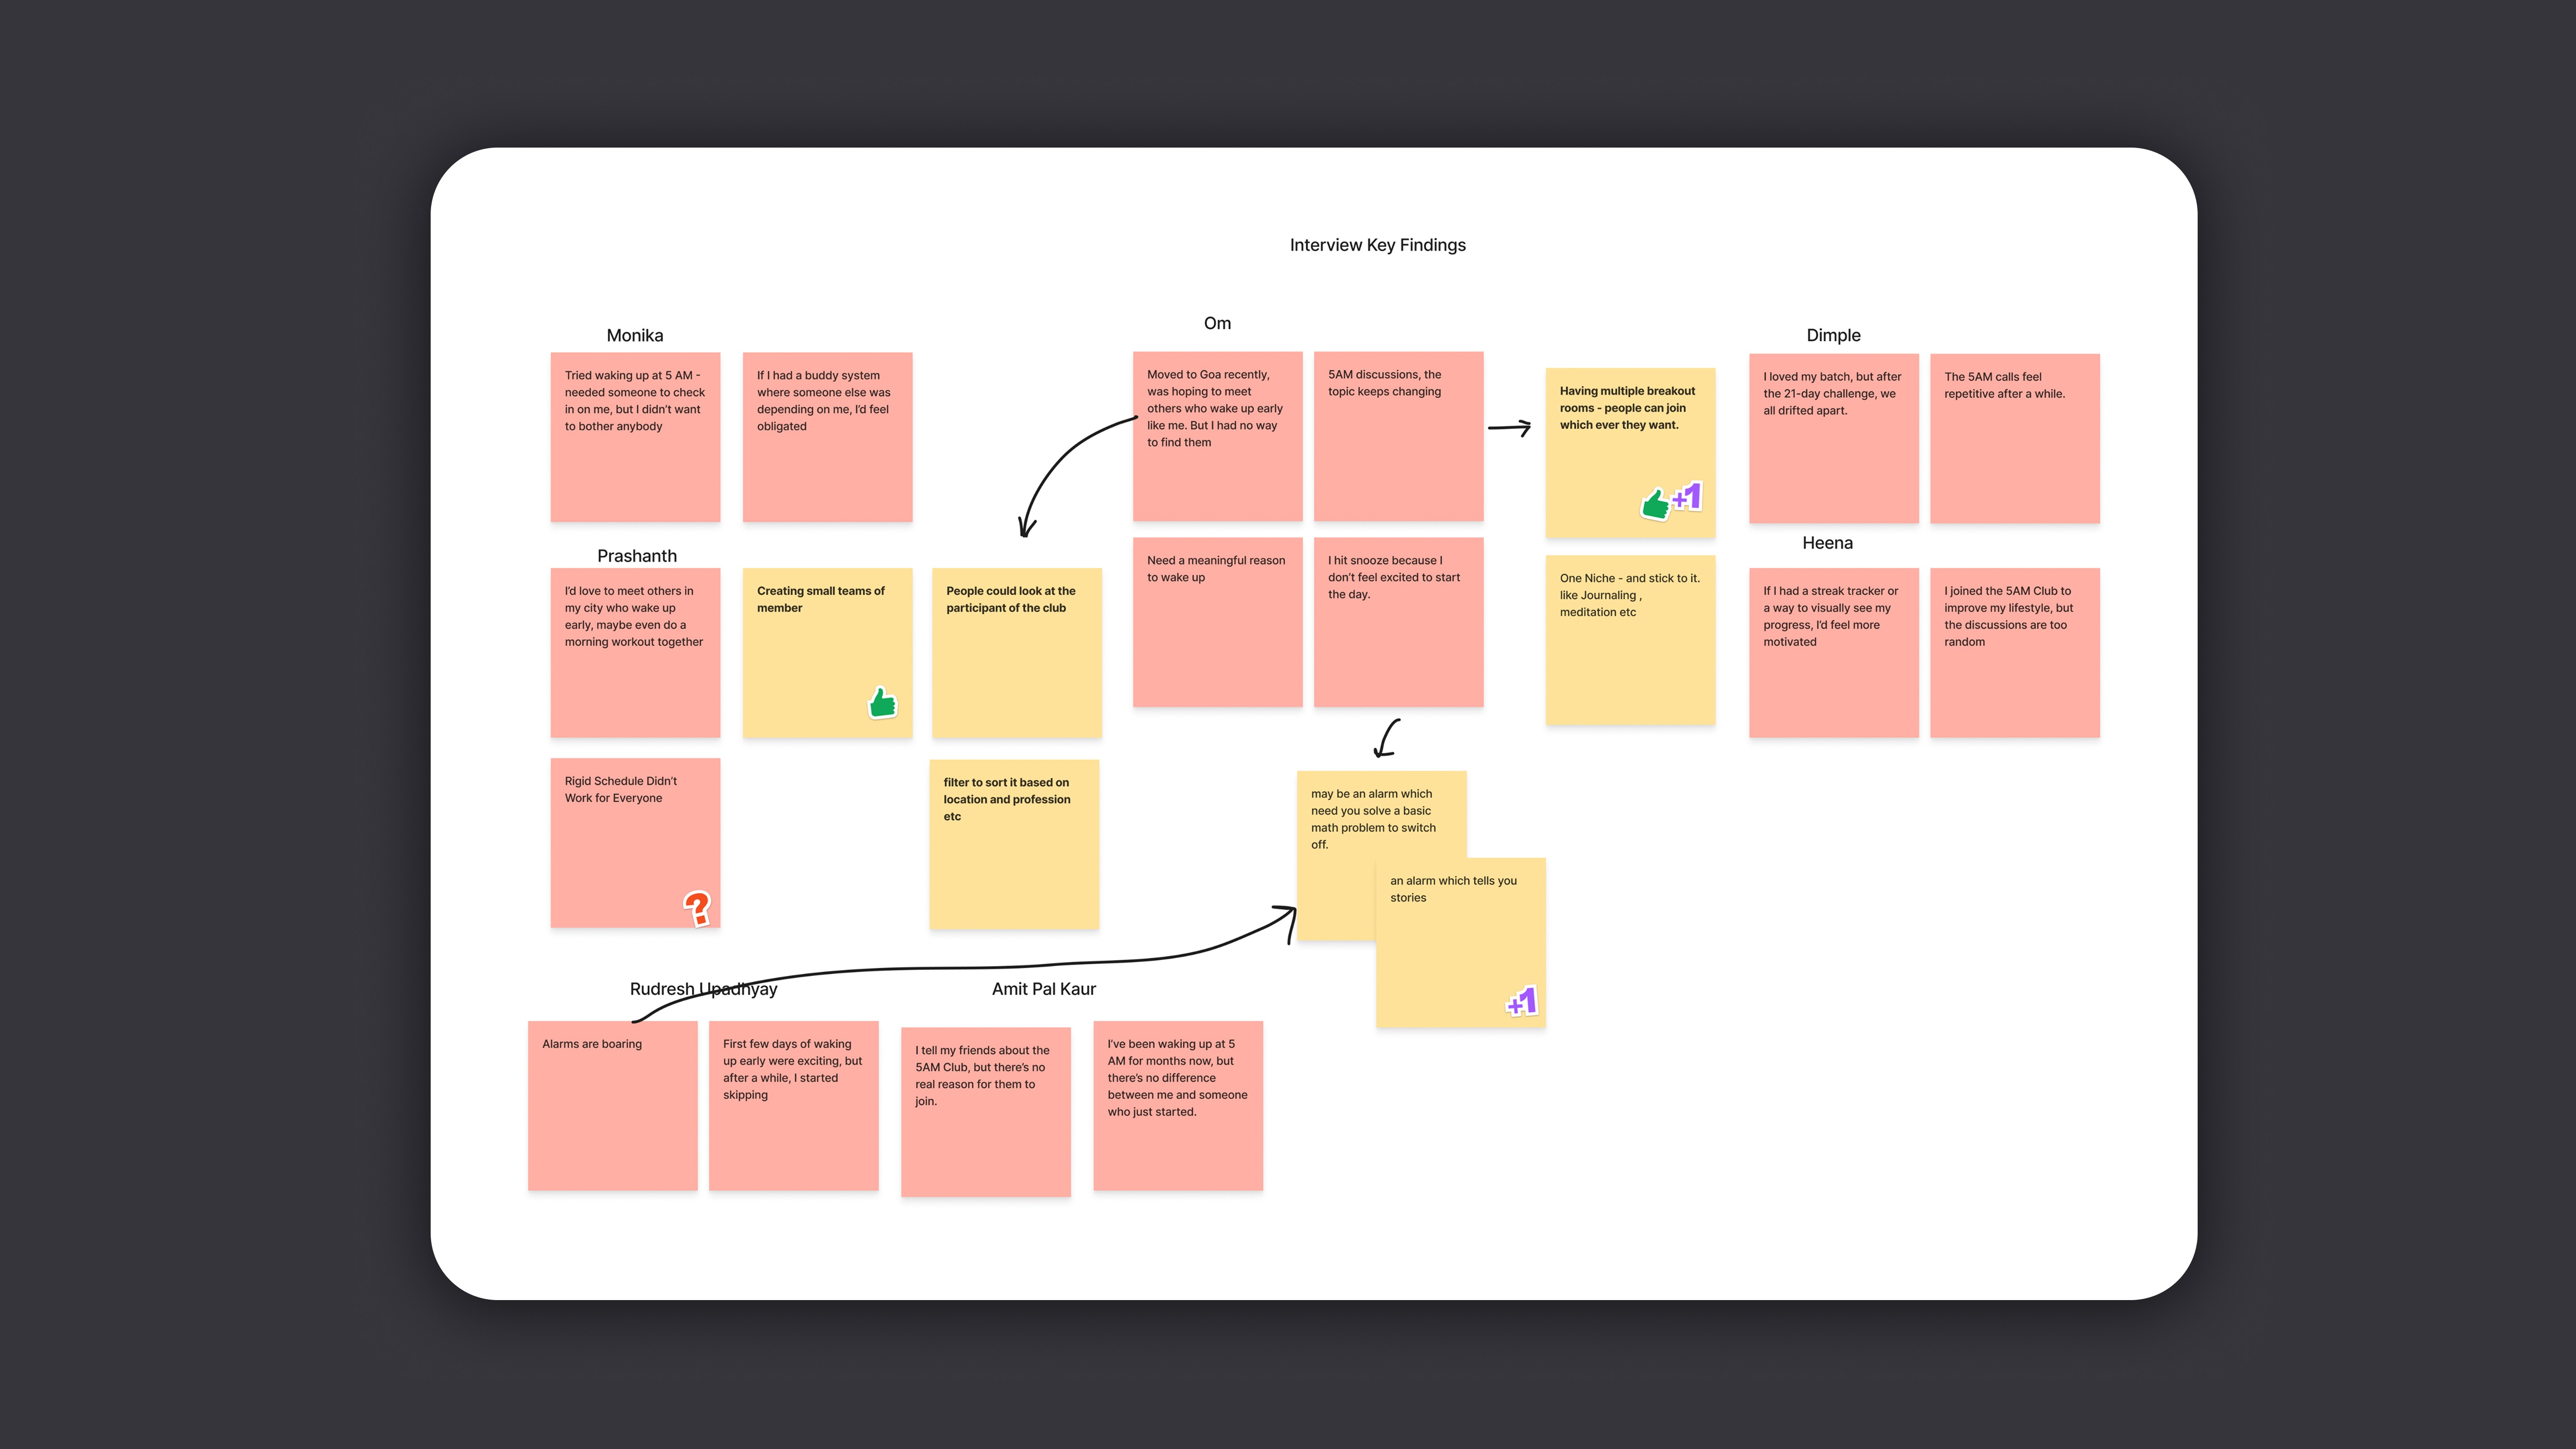Select the Monika heading label
Image resolution: width=2576 pixels, height=1449 pixels.
(634, 336)
